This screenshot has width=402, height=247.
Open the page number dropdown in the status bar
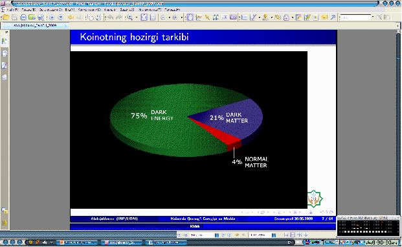pyautogui.click(x=217, y=235)
